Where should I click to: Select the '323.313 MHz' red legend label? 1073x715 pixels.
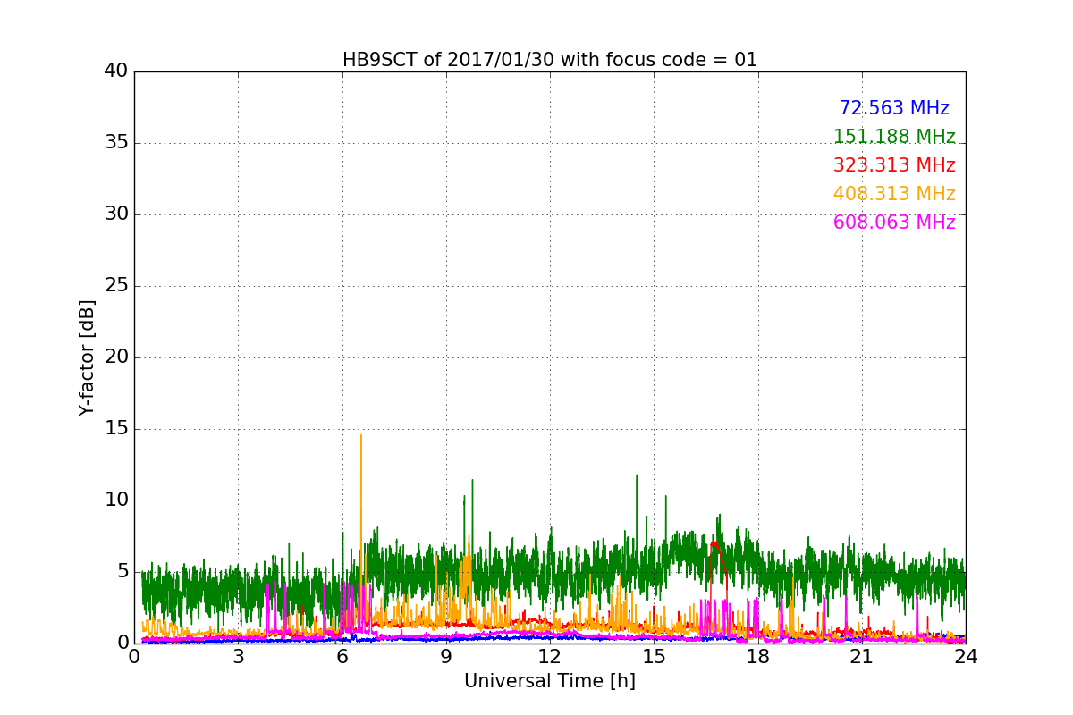pyautogui.click(x=894, y=165)
